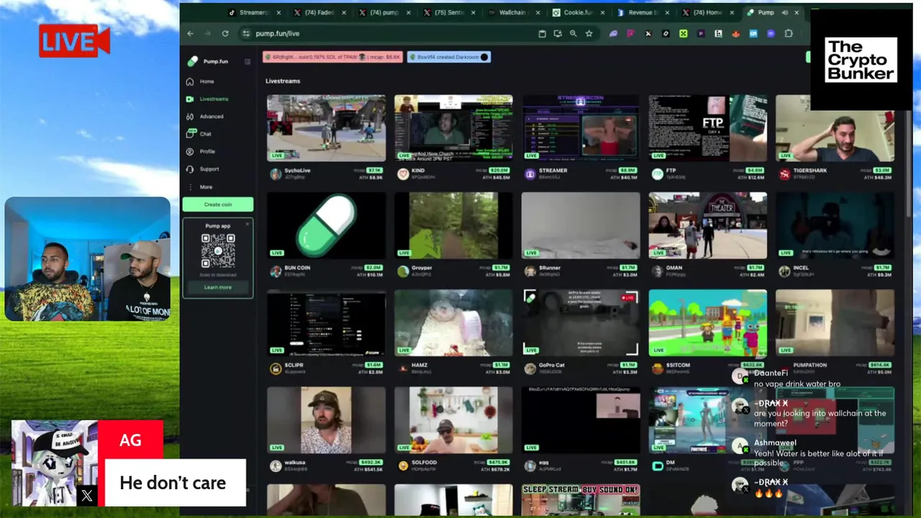Open the STREAMER coin avatar
This screenshot has height=518, width=921.
click(530, 173)
